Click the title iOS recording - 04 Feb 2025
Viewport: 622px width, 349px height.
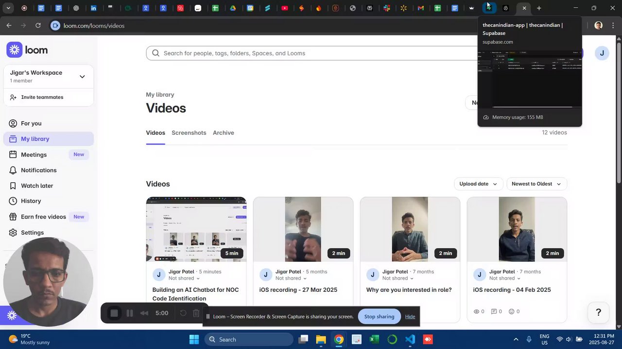[x=512, y=290]
